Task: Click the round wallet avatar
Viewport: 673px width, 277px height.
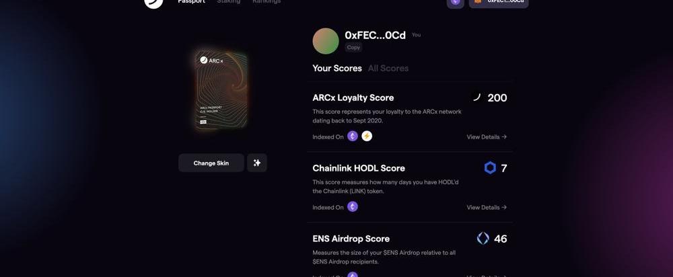Action: pos(326,41)
